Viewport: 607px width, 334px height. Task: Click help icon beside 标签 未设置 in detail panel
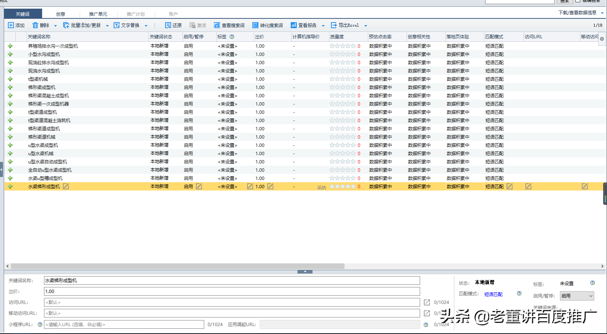(592, 283)
